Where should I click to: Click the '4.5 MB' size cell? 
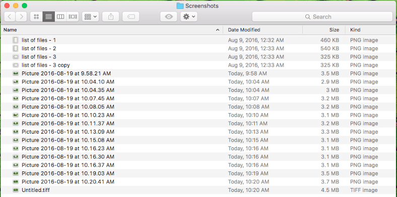point(329,190)
